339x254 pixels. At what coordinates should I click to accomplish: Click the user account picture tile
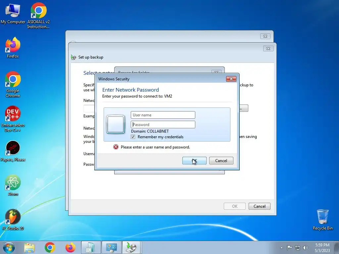[x=116, y=124]
